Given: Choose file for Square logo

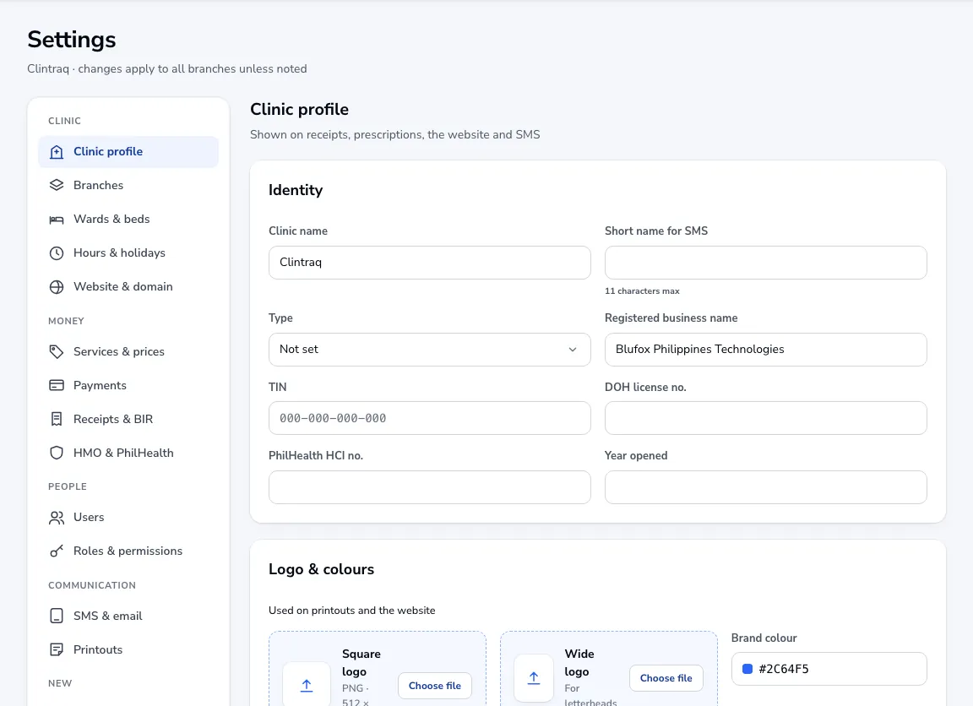Looking at the screenshot, I should [x=434, y=686].
